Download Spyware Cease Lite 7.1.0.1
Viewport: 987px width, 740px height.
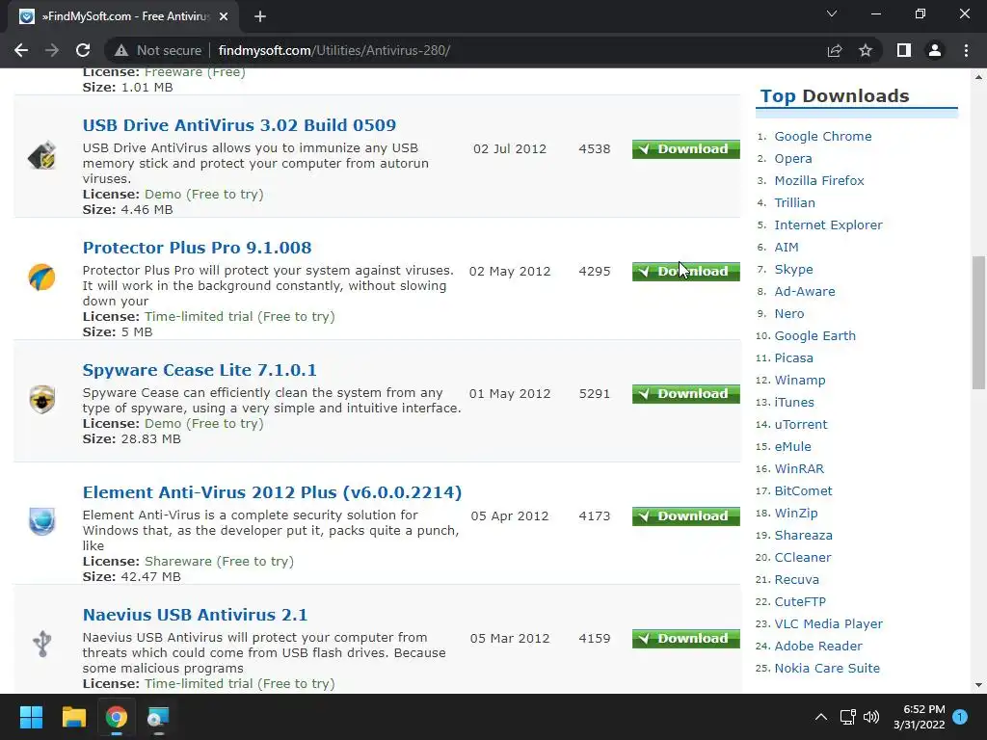685,393
